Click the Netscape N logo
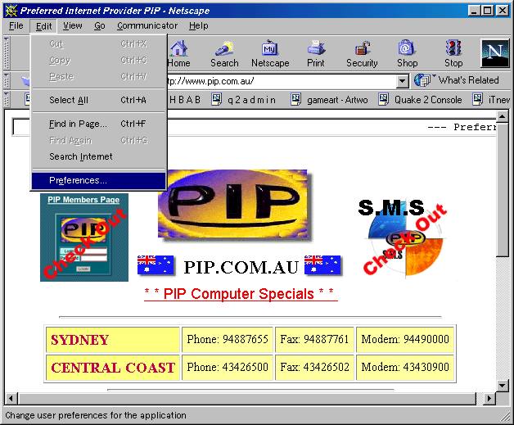Screen dimensions: 514x425 coord(494,52)
